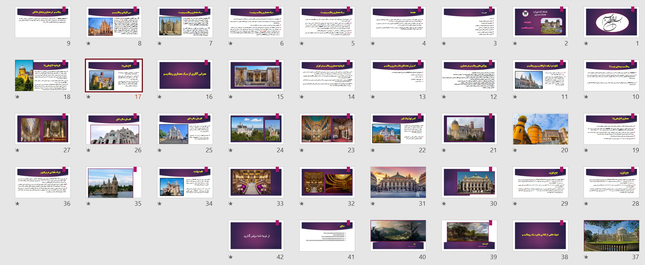Image resolution: width=645 pixels, height=265 pixels.
Task: Select slide 20 full yellow palace photo
Action: click(540, 129)
